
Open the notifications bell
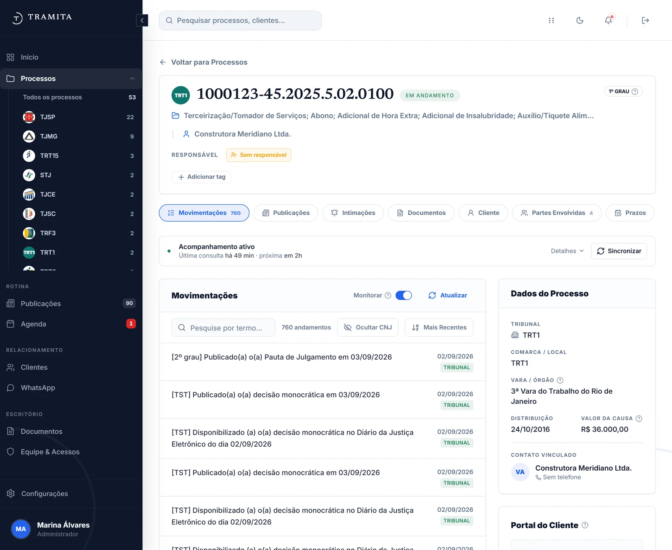tap(608, 20)
